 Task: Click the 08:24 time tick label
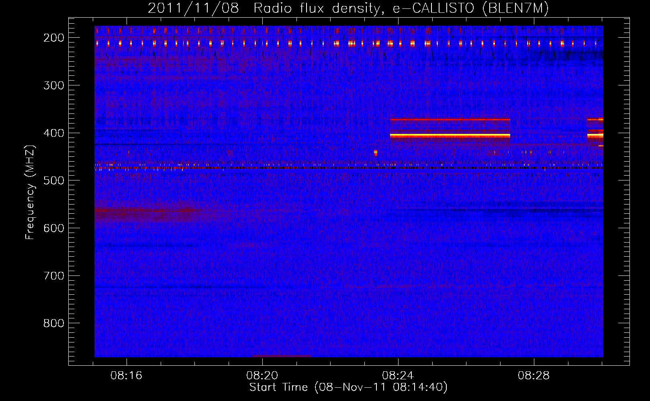[398, 376]
